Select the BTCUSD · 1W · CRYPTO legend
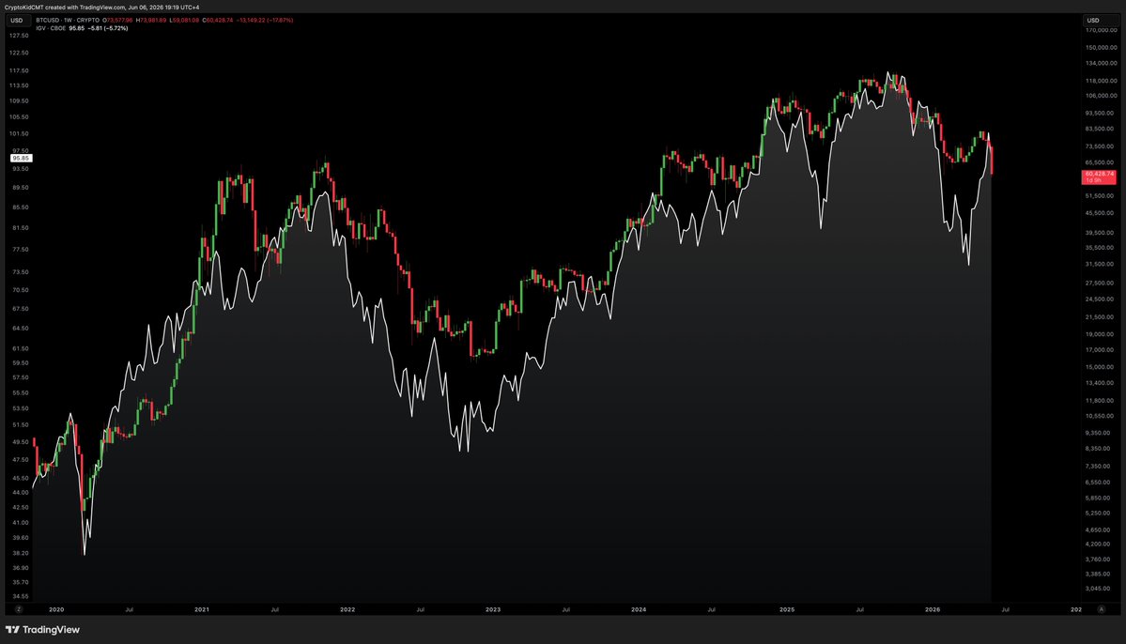Viewport: 1126px width, 644px height. (x=68, y=20)
